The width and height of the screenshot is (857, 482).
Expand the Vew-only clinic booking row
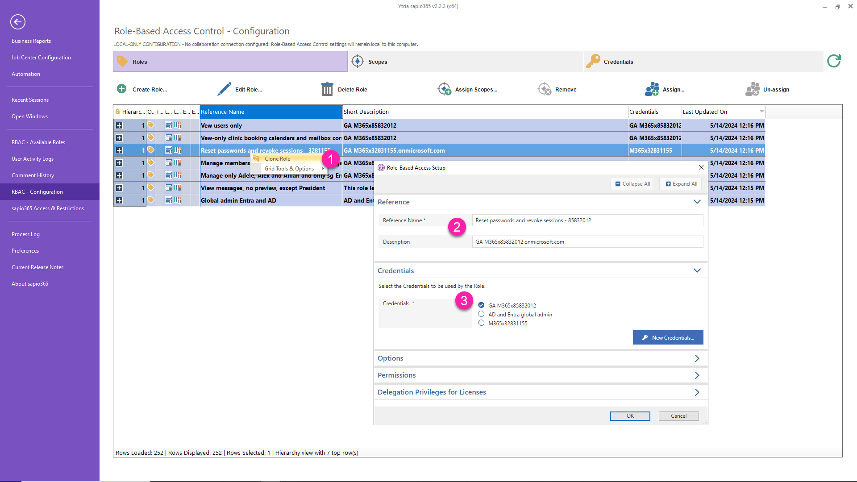[119, 138]
